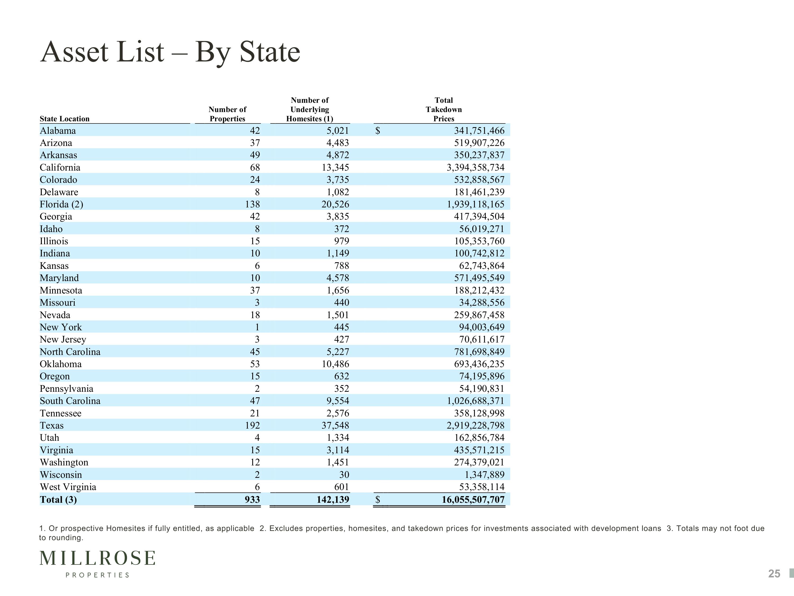Select the Number of Underlying Homesites header
The height and width of the screenshot is (596, 794).
(x=310, y=110)
